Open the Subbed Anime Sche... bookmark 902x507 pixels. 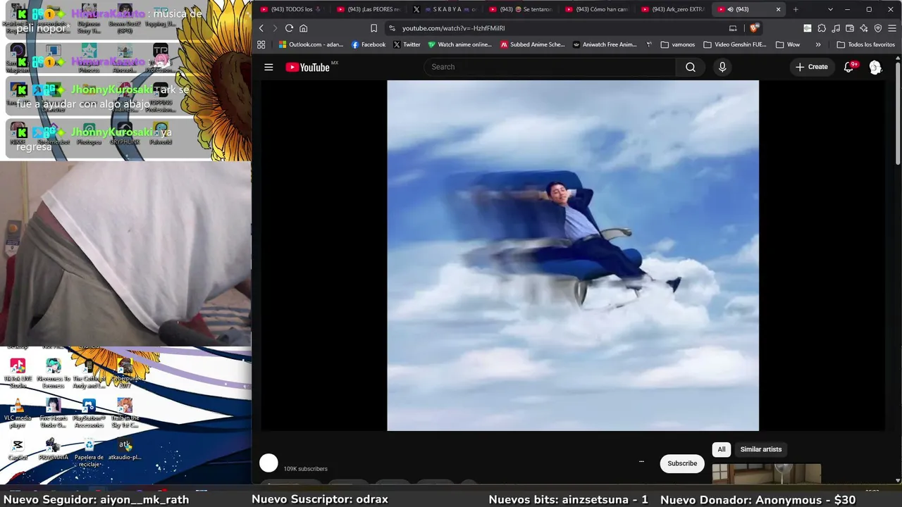point(533,44)
